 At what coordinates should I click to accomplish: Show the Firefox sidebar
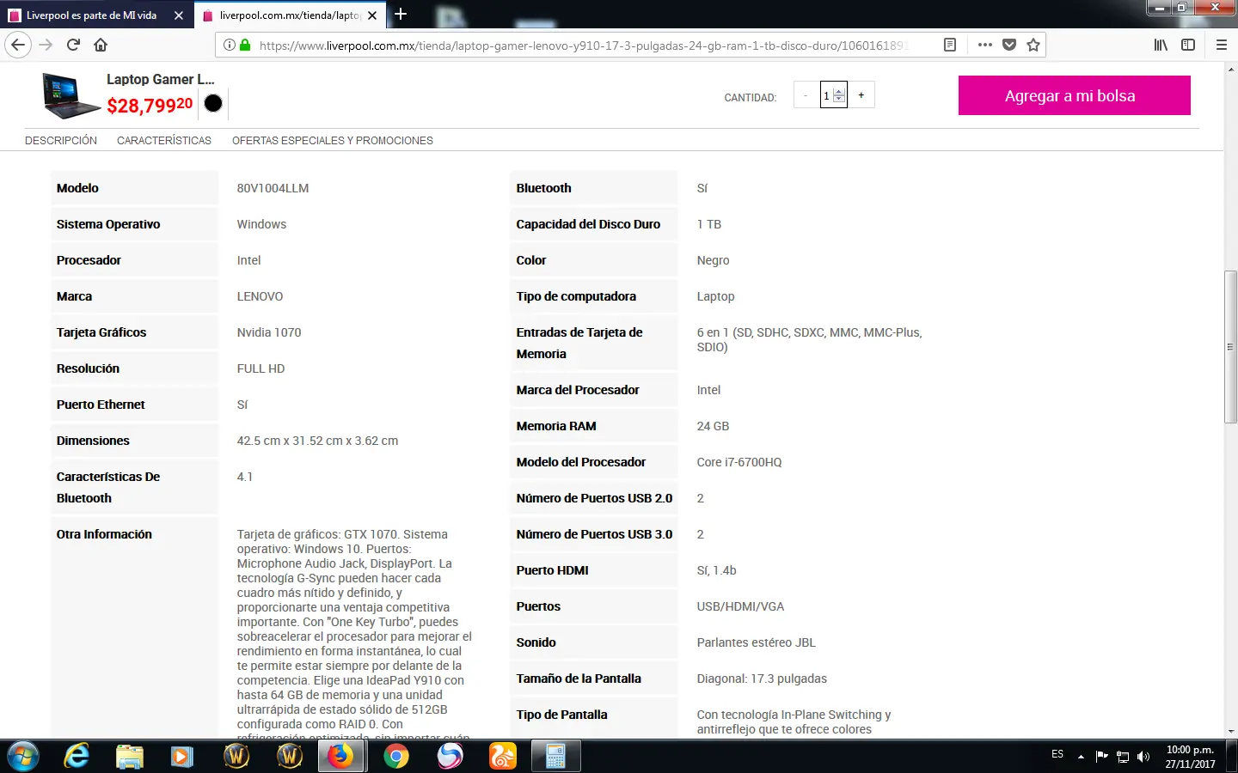point(1188,45)
